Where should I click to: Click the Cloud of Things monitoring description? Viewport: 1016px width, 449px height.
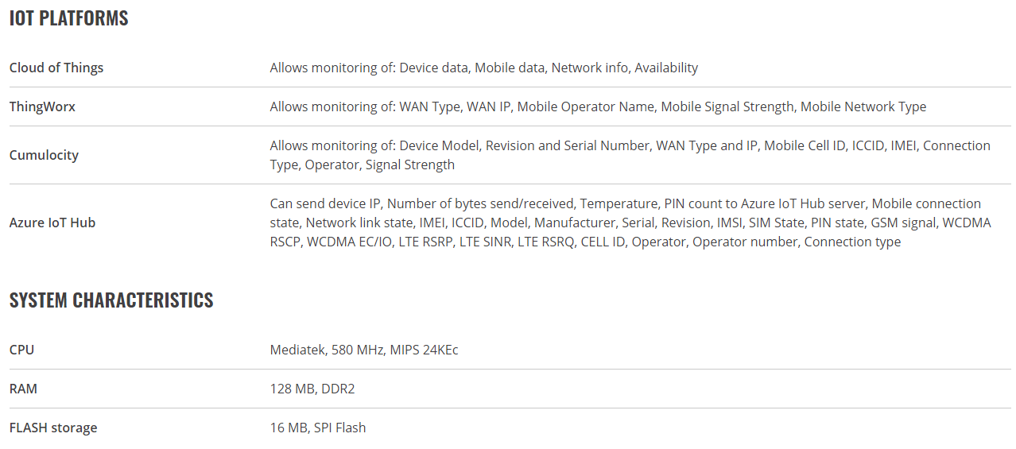click(x=483, y=68)
